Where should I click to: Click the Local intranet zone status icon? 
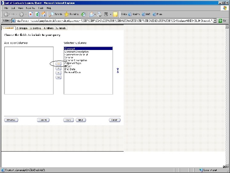[x=201, y=170]
